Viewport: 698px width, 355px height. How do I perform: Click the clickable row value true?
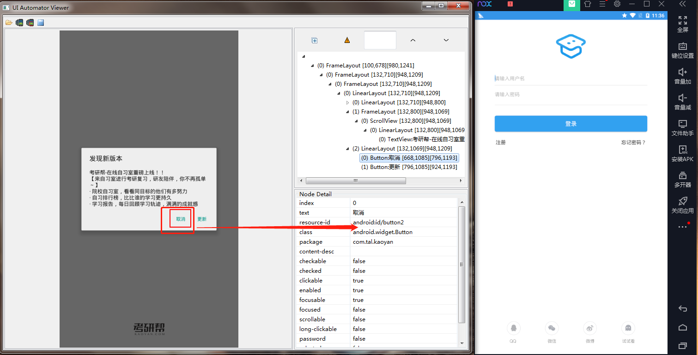(x=358, y=281)
